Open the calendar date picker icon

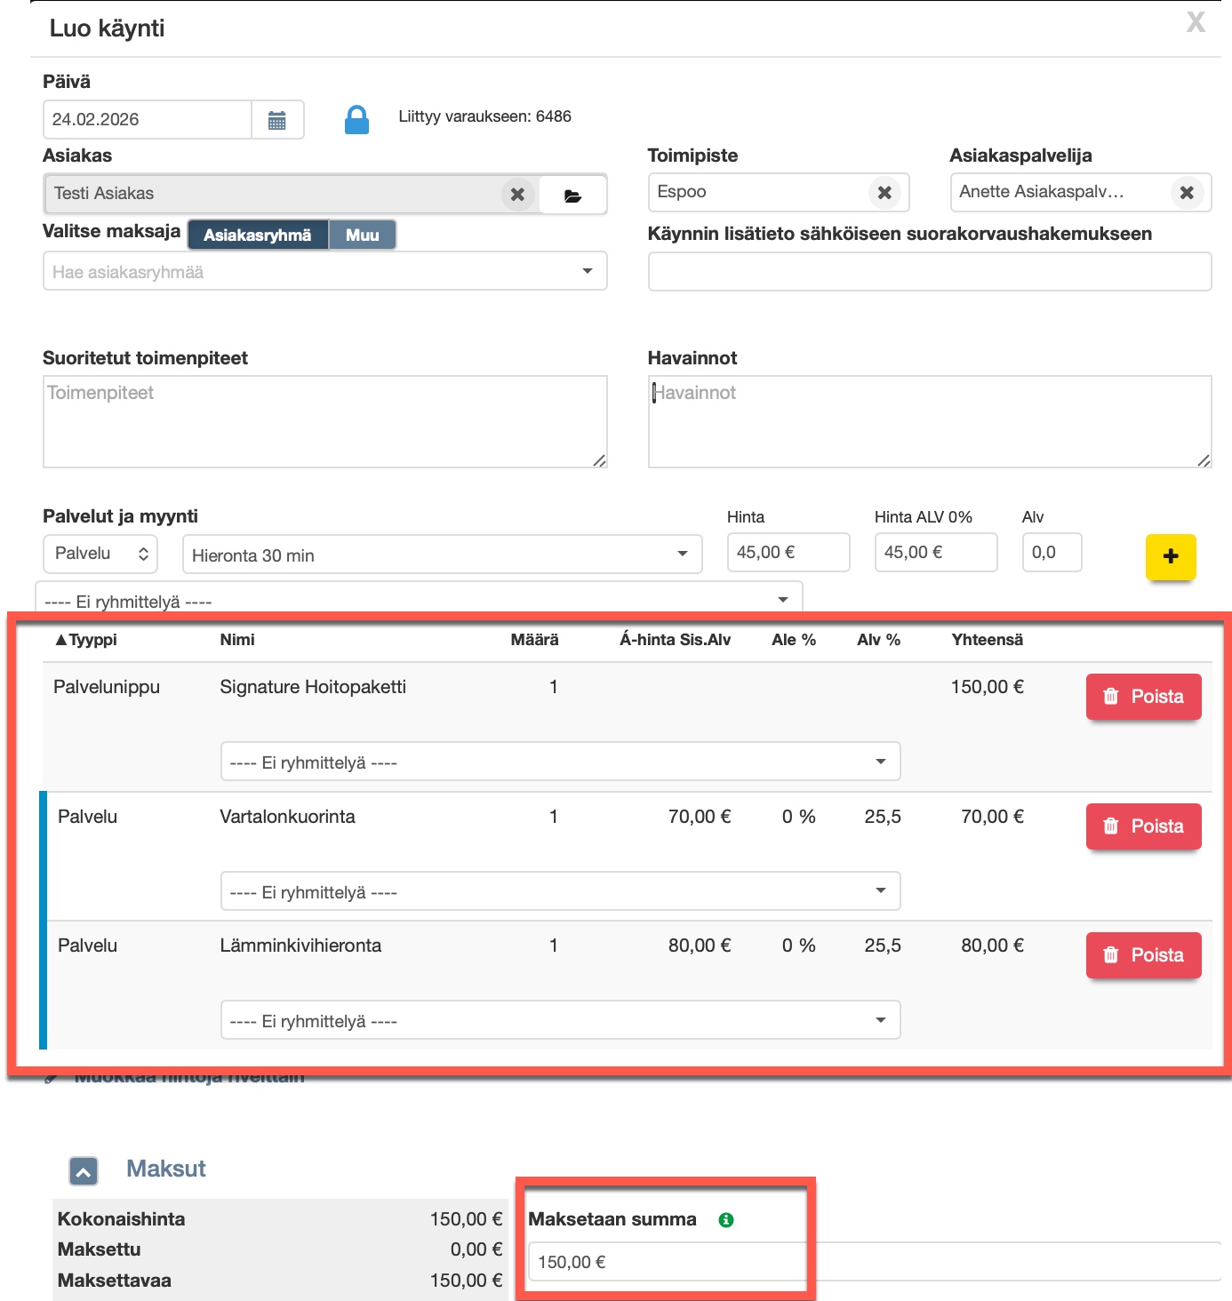pyautogui.click(x=276, y=120)
